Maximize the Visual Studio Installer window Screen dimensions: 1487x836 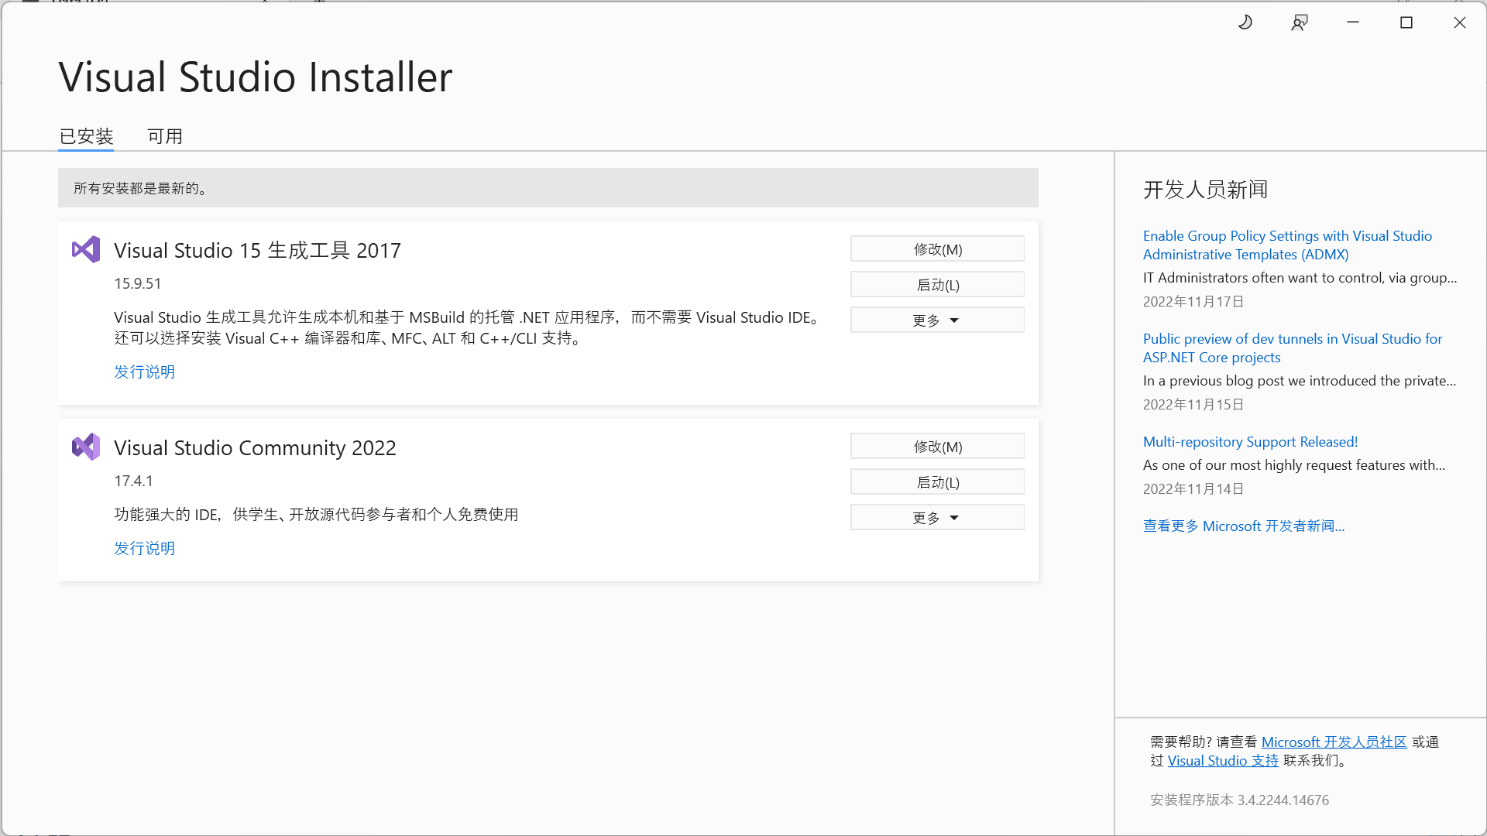[1406, 22]
